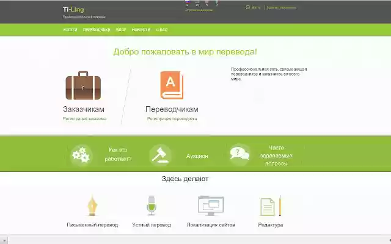Click the auction gavel icon

tap(160, 155)
